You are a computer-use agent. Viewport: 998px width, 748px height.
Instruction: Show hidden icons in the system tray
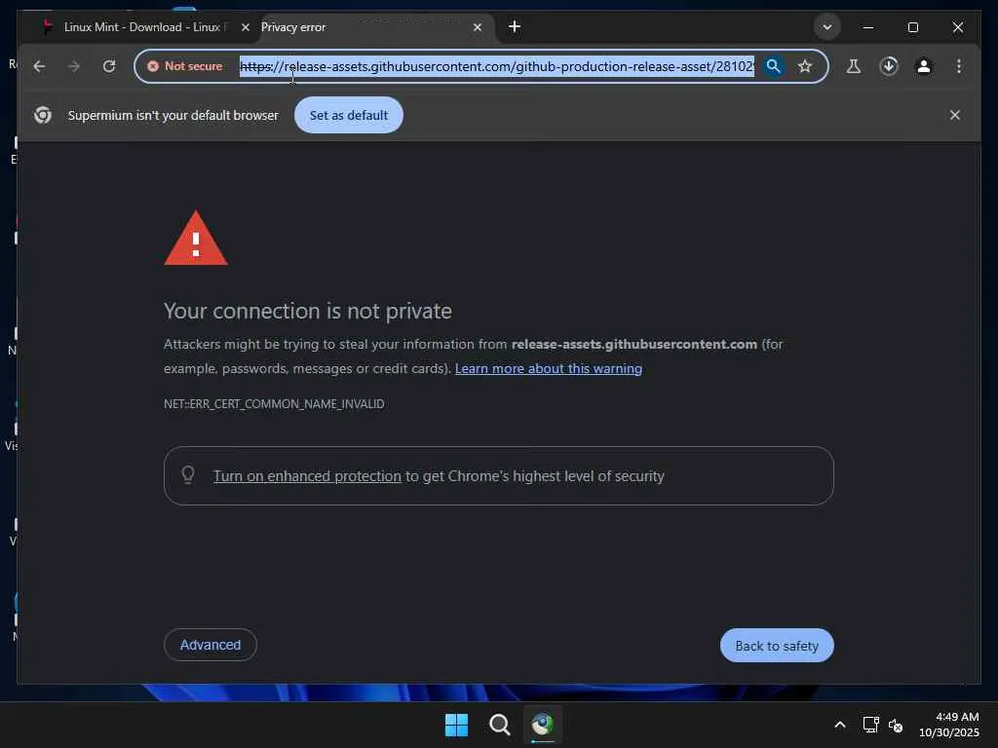[x=840, y=725]
